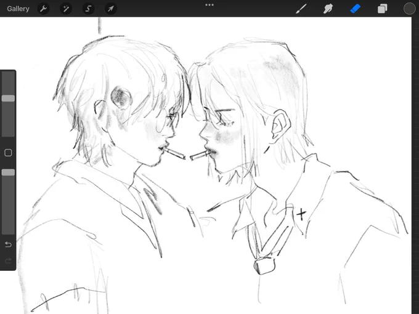The height and width of the screenshot is (314, 419).
Task: Open the Layers panel
Action: coord(382,9)
